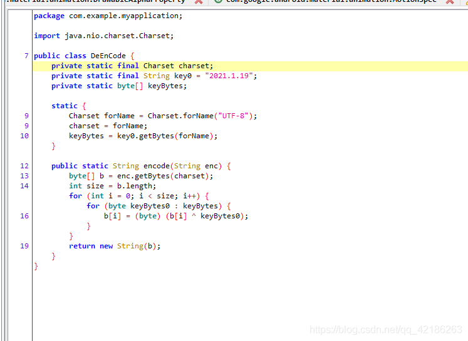
Task: Click line number 9 beside 'charset = forName;'
Action: (26, 126)
